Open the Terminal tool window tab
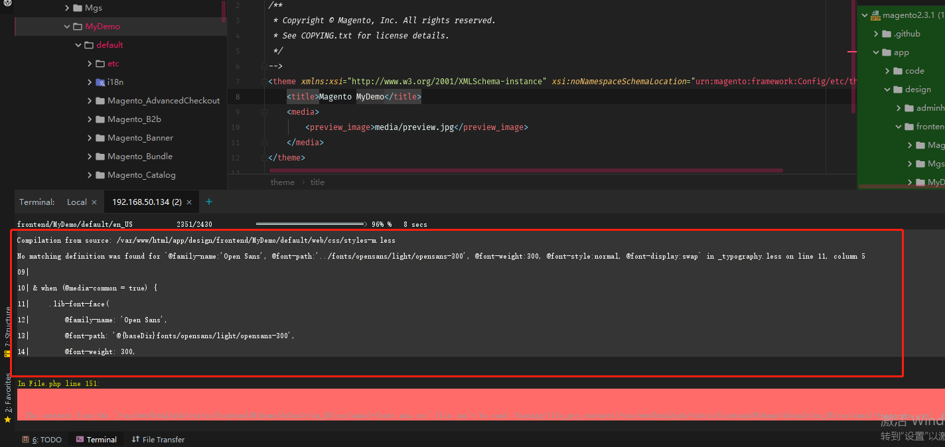This screenshot has width=945, height=447. (x=96, y=440)
